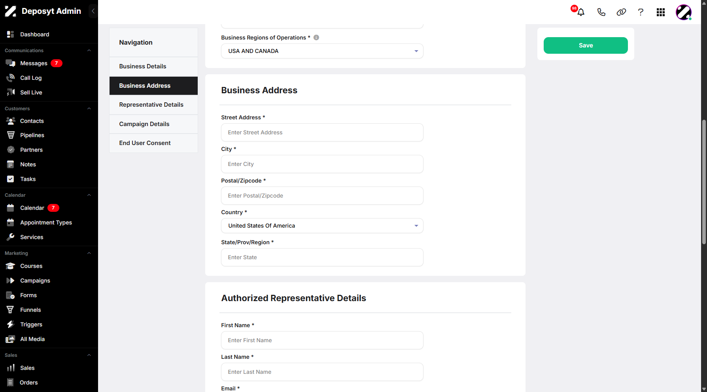
Task: Click the Tasks checkmark icon
Action: point(11,179)
